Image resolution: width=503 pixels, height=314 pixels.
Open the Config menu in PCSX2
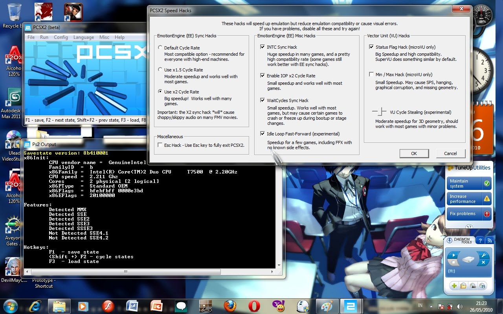61,37
